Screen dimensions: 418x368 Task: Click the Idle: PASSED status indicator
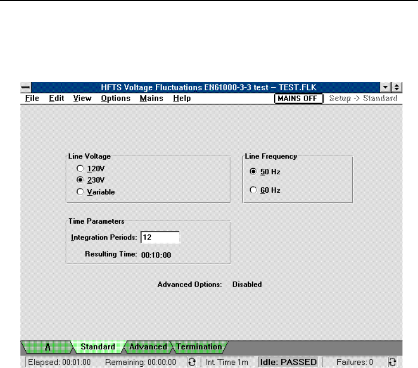(x=288, y=362)
